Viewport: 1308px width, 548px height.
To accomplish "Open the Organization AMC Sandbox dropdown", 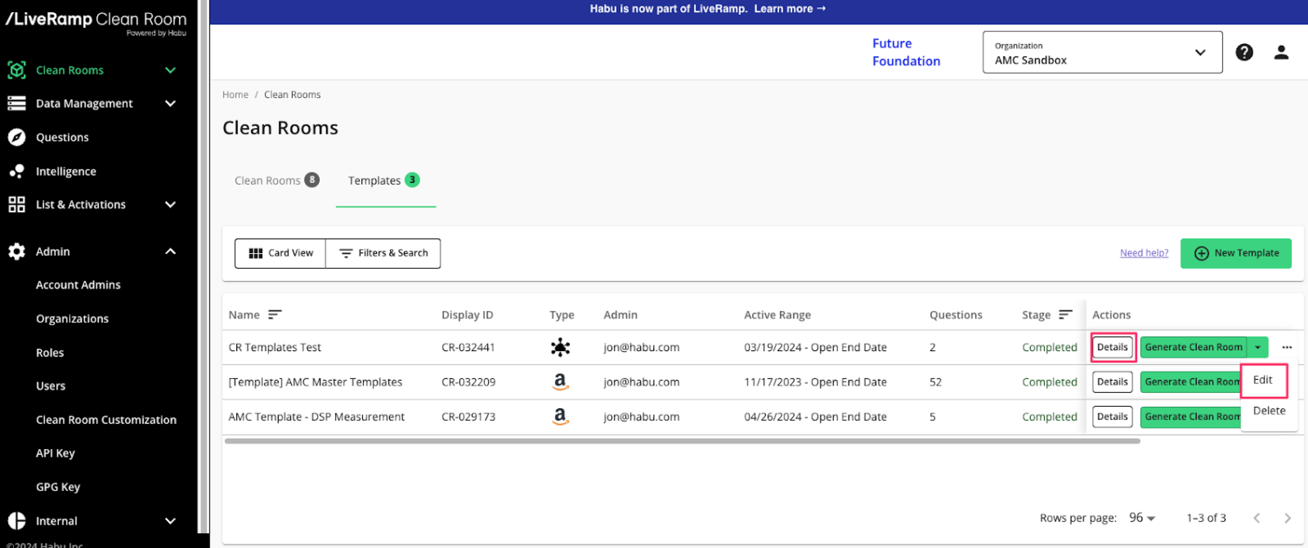I will click(x=1102, y=52).
